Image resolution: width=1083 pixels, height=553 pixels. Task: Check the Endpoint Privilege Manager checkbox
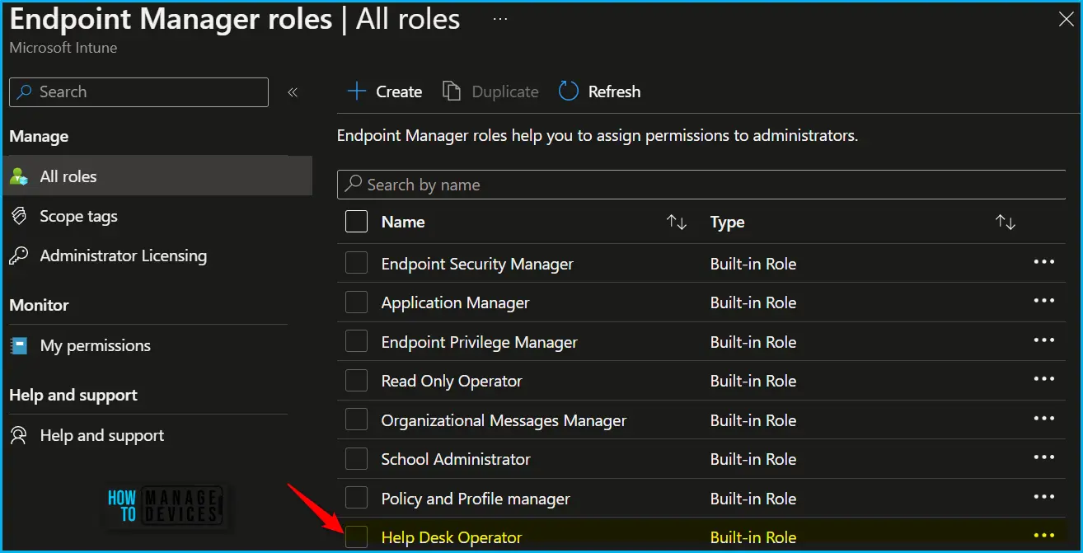coord(356,341)
